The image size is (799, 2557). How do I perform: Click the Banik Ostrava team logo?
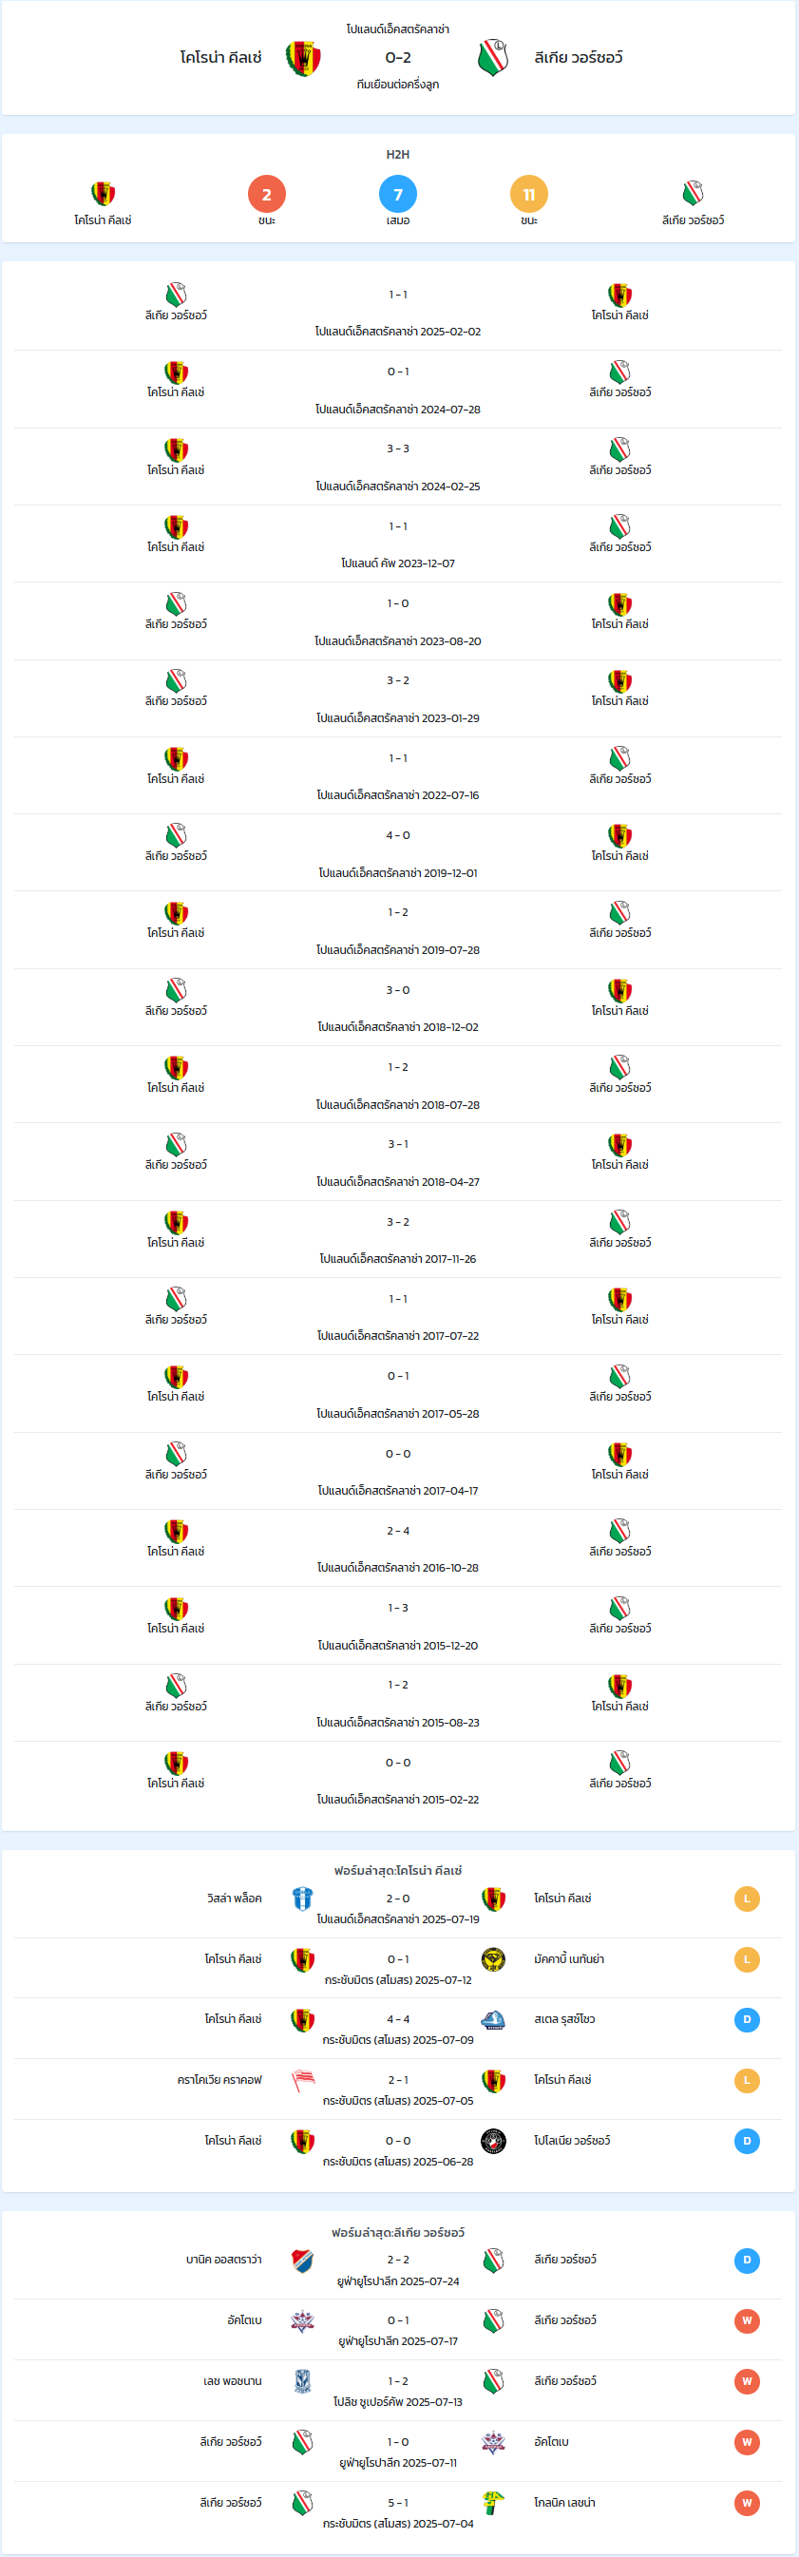[x=303, y=2261]
